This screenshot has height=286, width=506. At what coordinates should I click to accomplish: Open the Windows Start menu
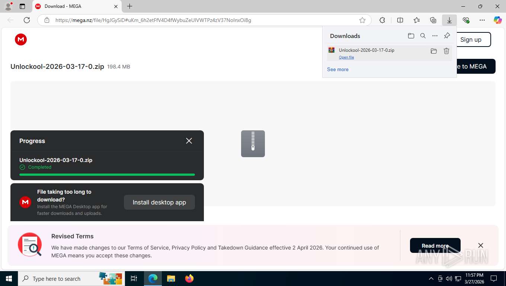pyautogui.click(x=9, y=279)
